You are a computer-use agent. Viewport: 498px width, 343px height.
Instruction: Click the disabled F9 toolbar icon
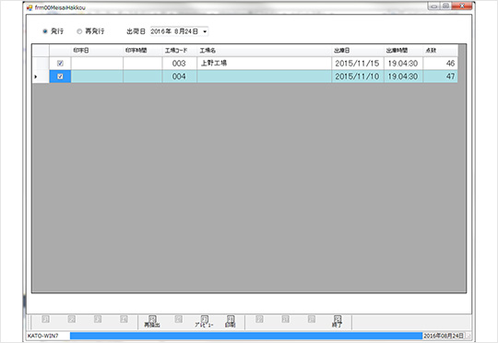(259, 319)
